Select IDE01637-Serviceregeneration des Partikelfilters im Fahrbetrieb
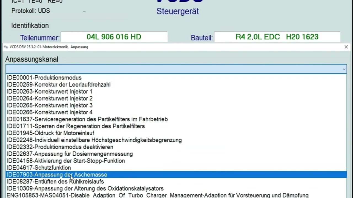 click(176, 119)
